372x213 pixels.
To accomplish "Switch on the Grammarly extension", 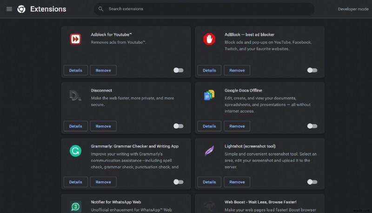I will 179,182.
